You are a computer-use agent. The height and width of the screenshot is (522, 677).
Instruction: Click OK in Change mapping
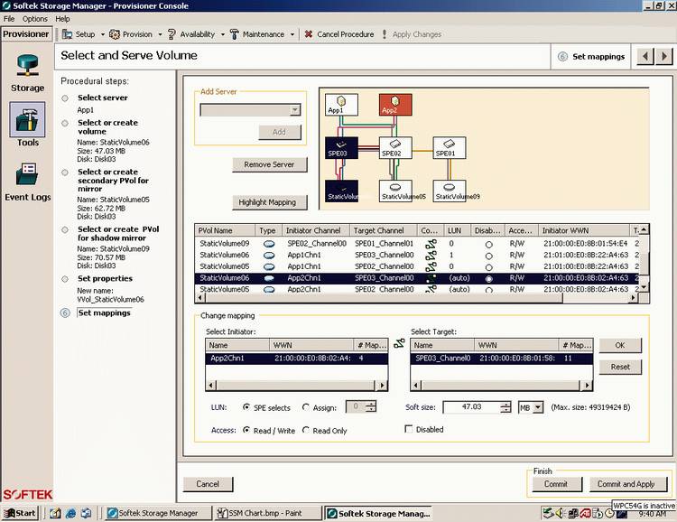[x=620, y=345]
